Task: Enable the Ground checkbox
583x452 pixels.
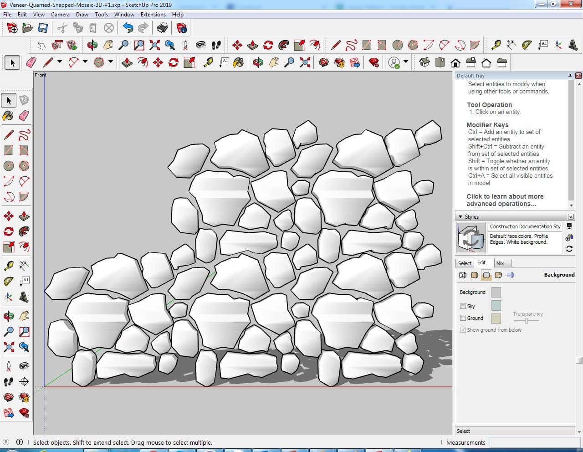Action: pos(463,318)
